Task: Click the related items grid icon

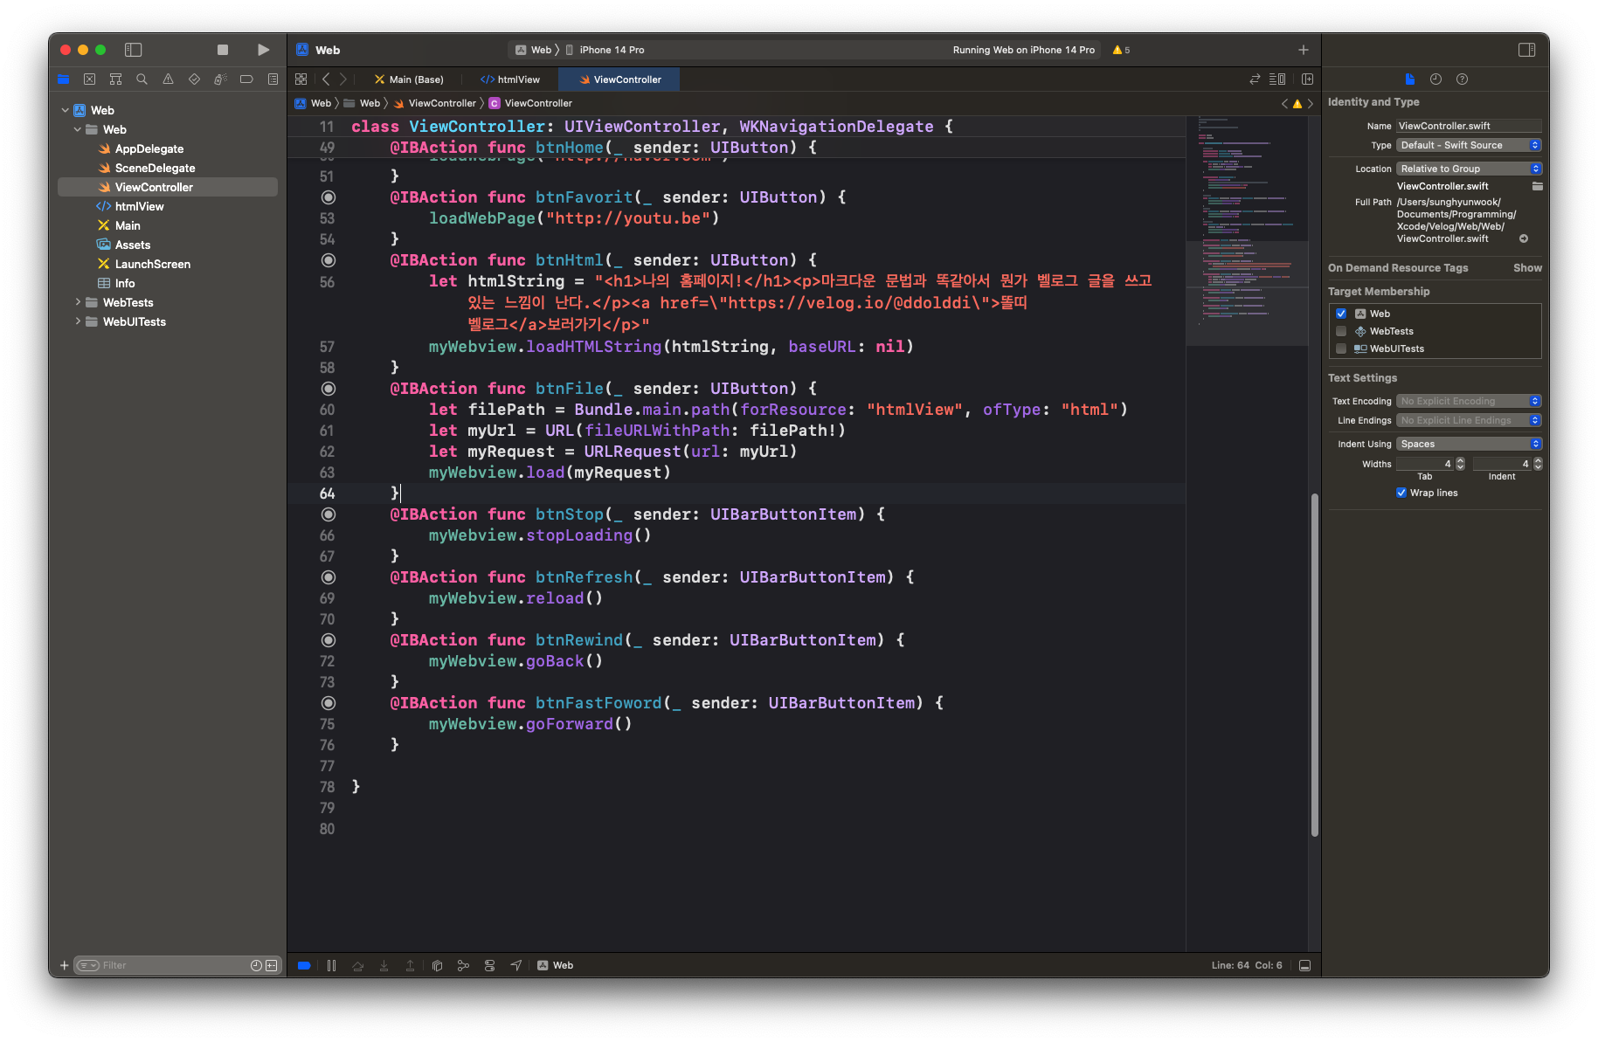Action: (x=301, y=79)
